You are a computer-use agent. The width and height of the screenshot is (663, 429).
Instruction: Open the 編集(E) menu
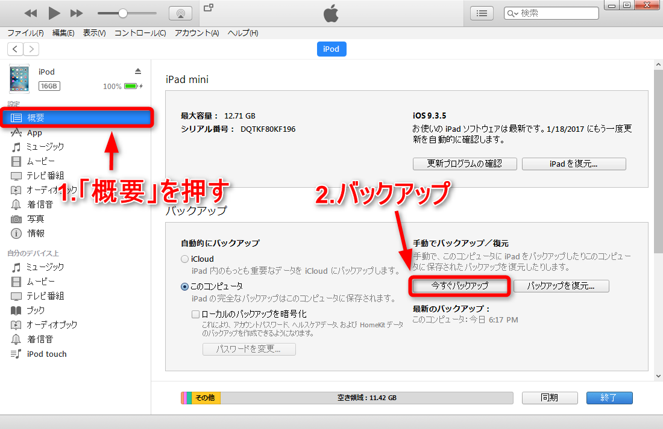(x=63, y=33)
